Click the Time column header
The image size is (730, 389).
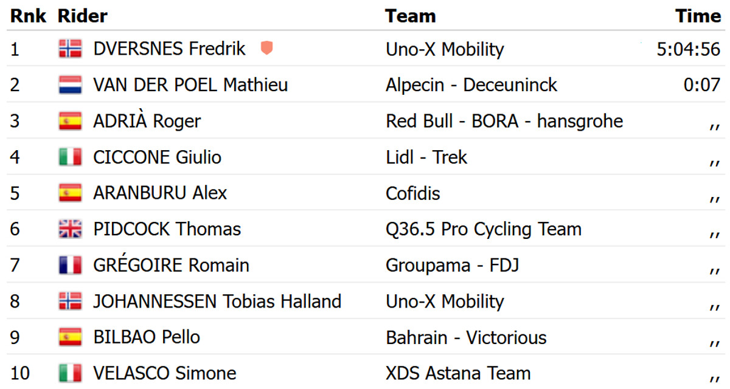click(x=698, y=16)
